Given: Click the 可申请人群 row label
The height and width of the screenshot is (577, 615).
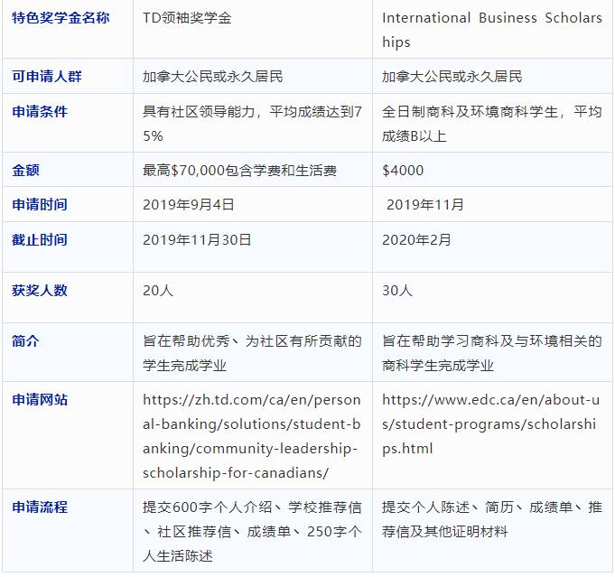Looking at the screenshot, I should point(47,76).
